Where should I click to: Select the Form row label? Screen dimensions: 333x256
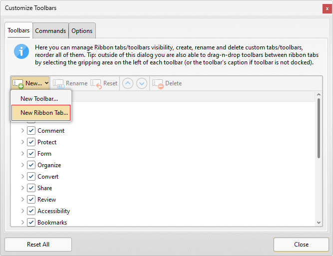[44, 154]
